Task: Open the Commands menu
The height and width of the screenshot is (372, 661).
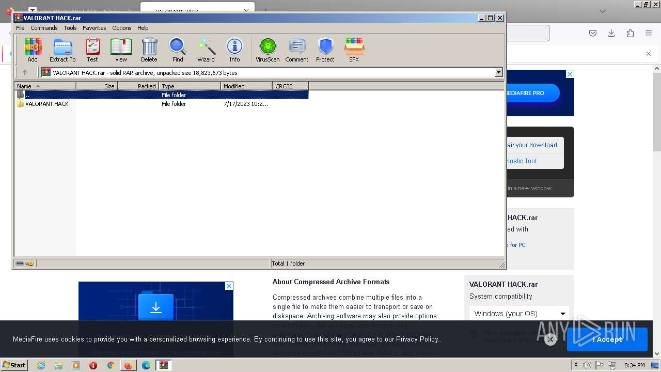Action: (x=44, y=28)
